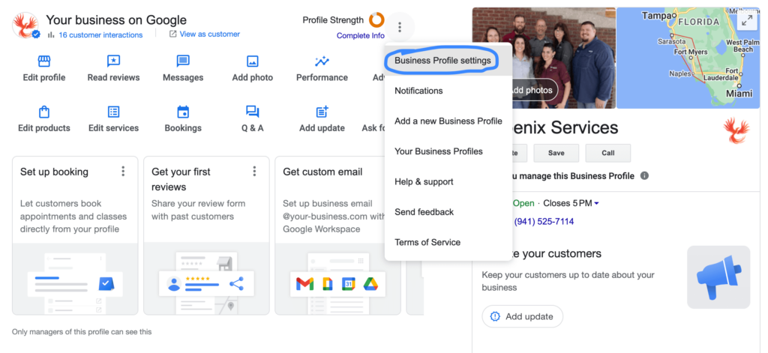Click Add photos on the team photo

533,90
